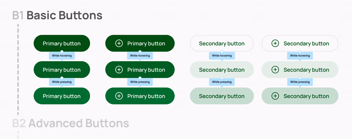Select While hovering label under plain Primary button
352x139 pixels.
[x=62, y=55]
